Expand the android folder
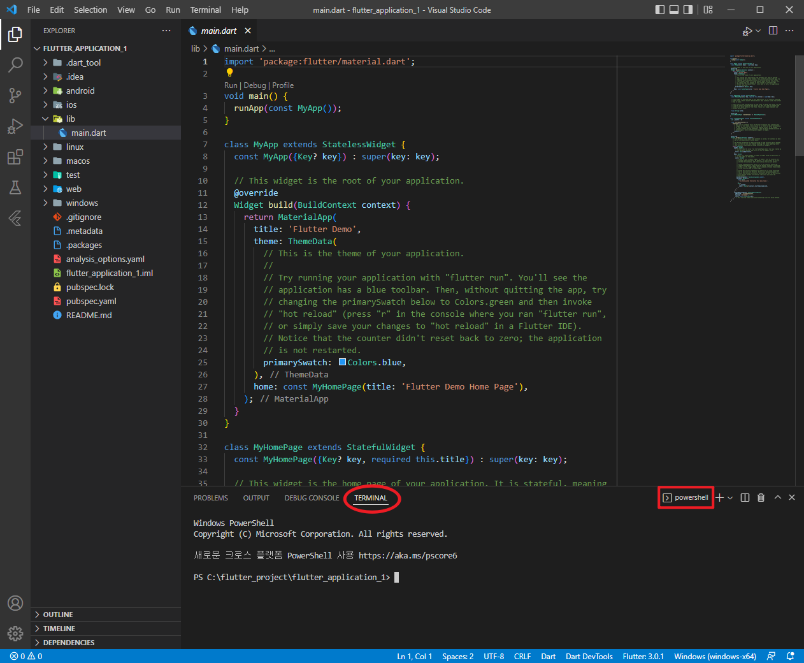This screenshot has height=663, width=804. point(45,91)
